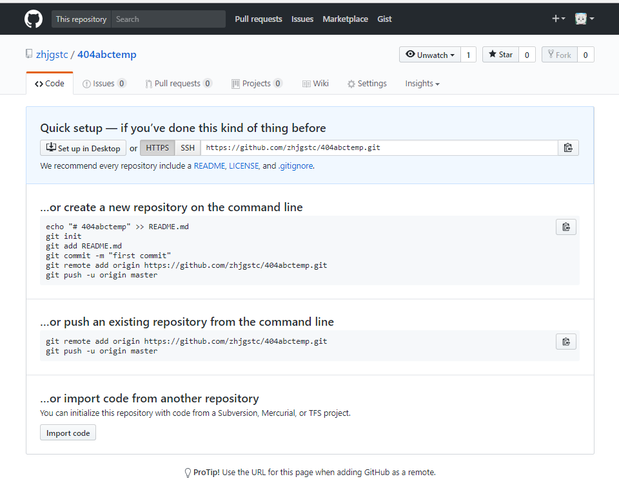Open the repository Pull requests tab

[x=179, y=84]
